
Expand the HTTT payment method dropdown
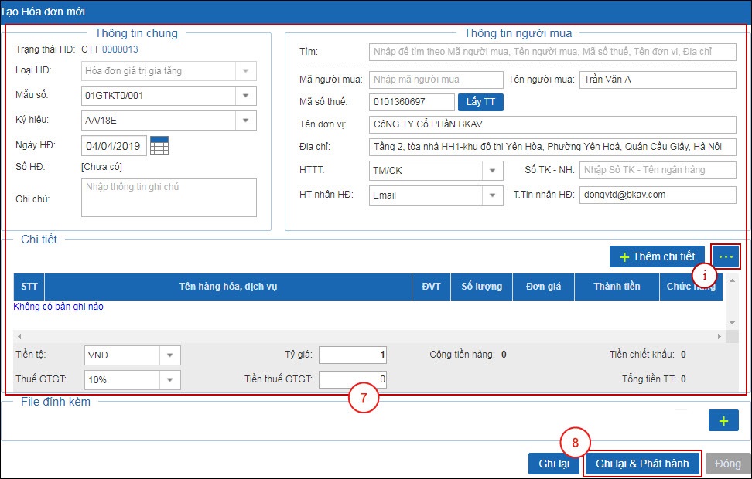tap(492, 171)
